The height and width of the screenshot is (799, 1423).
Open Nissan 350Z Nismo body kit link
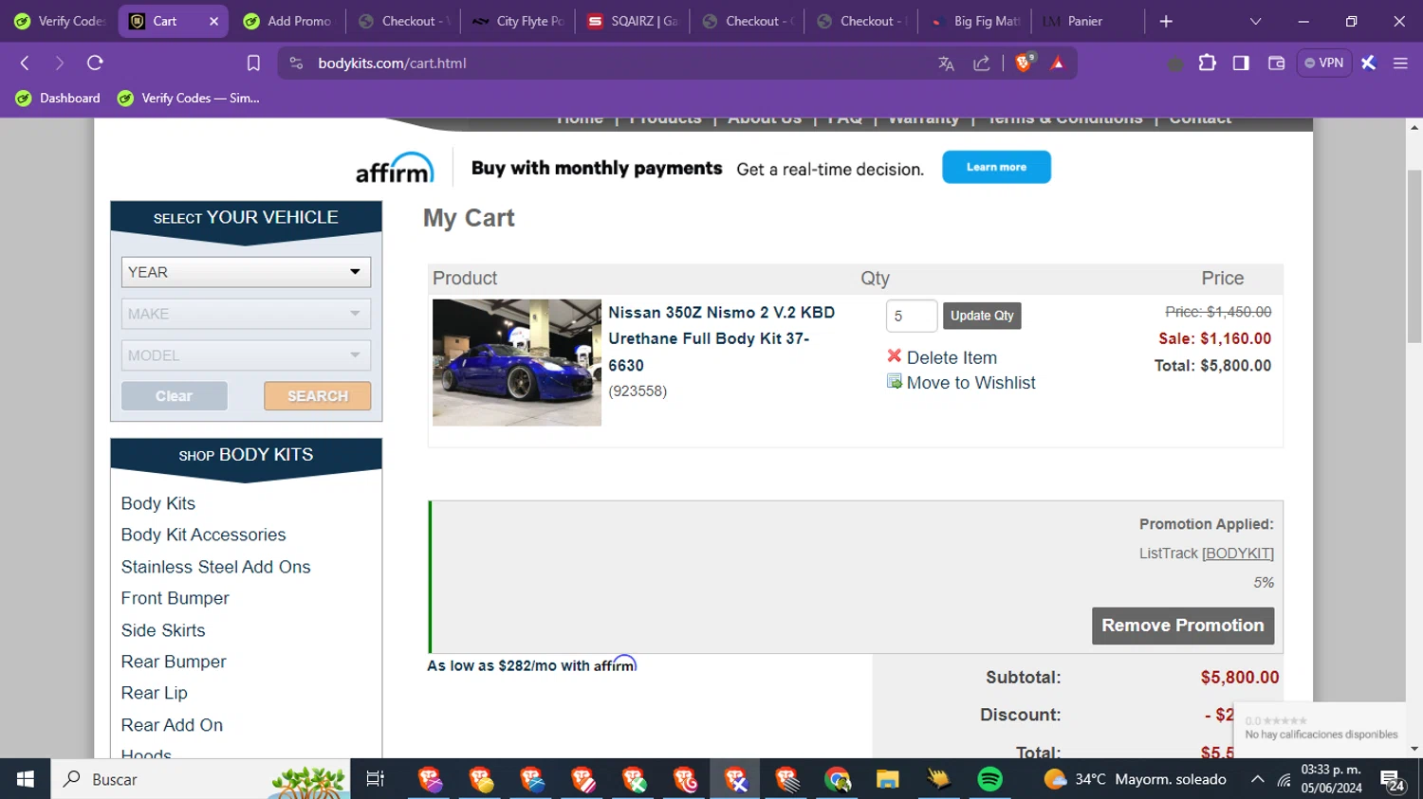[x=721, y=338]
